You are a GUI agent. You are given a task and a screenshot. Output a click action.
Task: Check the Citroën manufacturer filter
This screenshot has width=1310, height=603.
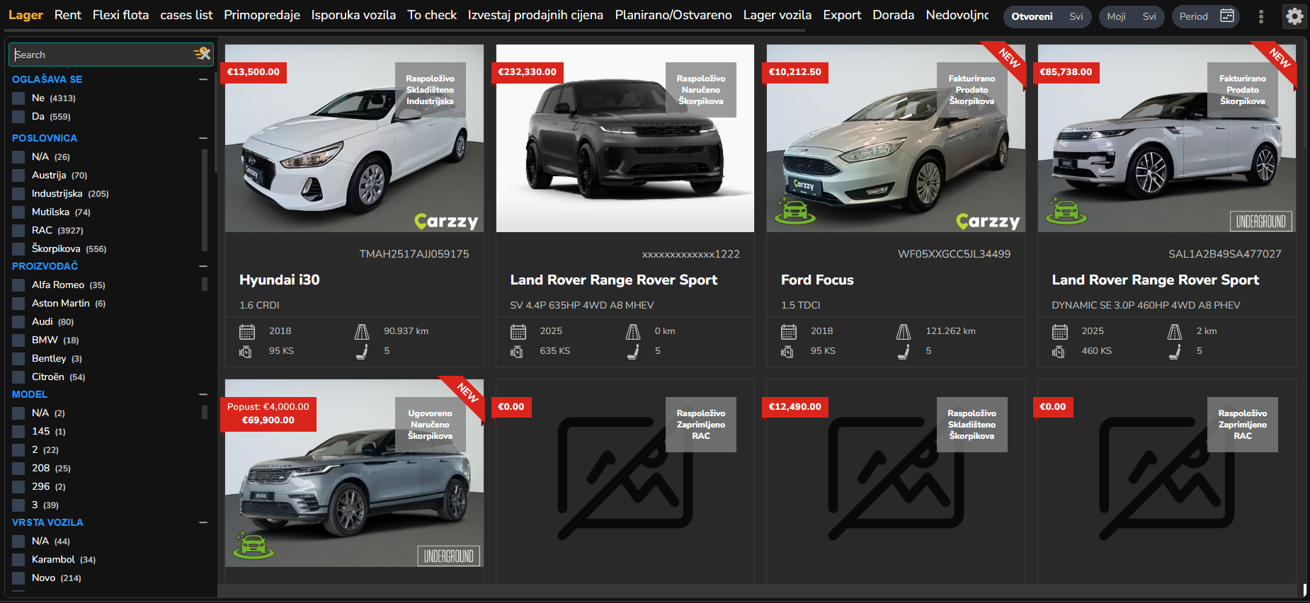pyautogui.click(x=18, y=377)
